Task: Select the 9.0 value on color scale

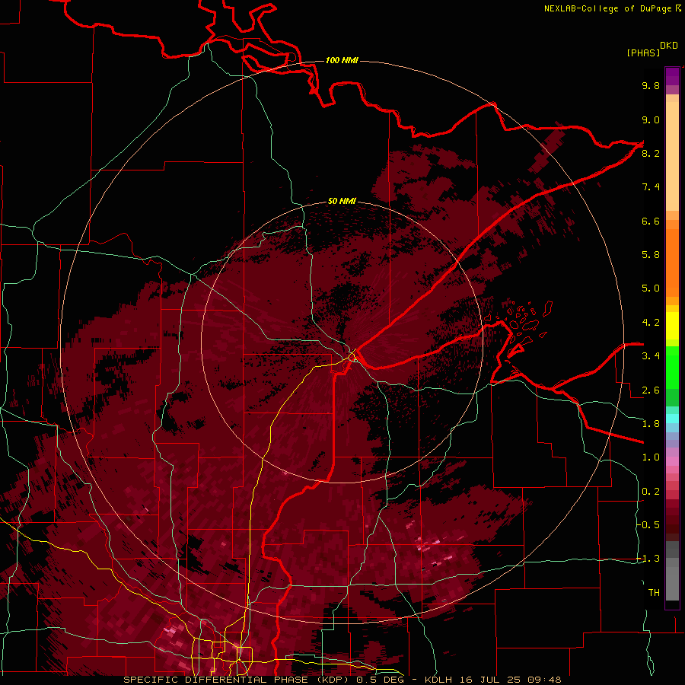Action: pos(651,120)
